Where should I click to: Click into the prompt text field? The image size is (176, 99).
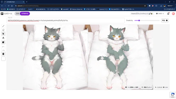pos(66,20)
